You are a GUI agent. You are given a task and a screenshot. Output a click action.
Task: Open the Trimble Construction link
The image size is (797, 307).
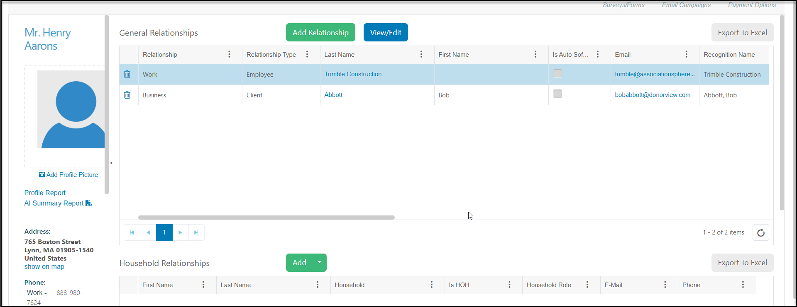(x=353, y=74)
